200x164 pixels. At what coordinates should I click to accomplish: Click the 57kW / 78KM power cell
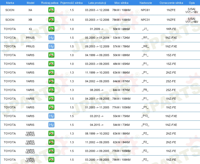point(121,46)
